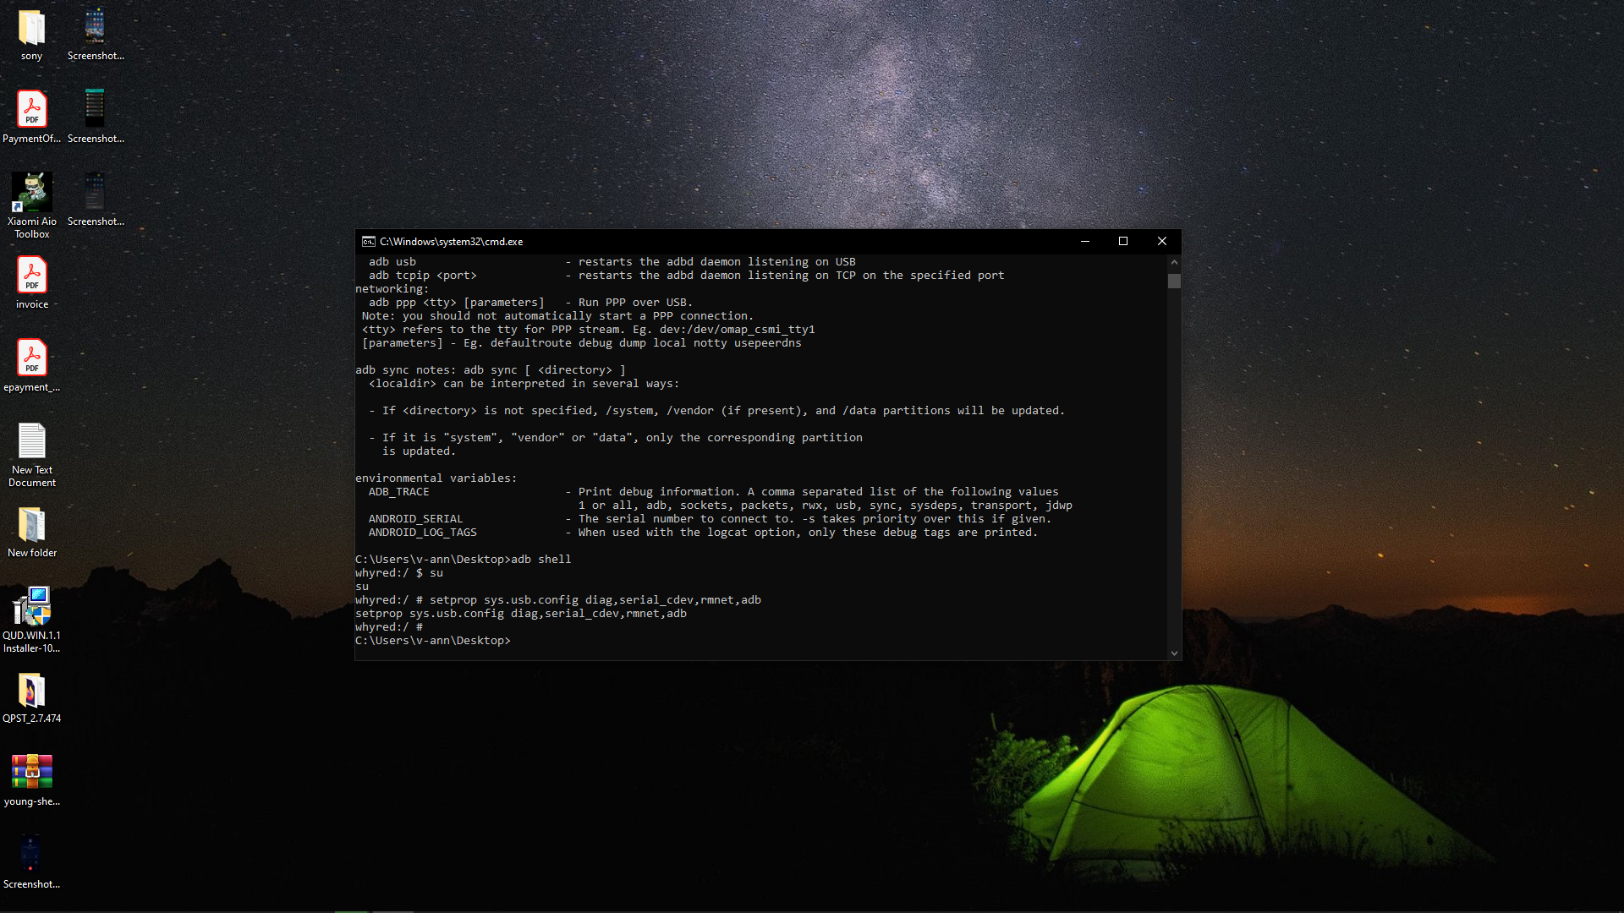Select the Screenshot file beside Xiaomi Aio Toolbox
1624x913 pixels.
coord(95,193)
